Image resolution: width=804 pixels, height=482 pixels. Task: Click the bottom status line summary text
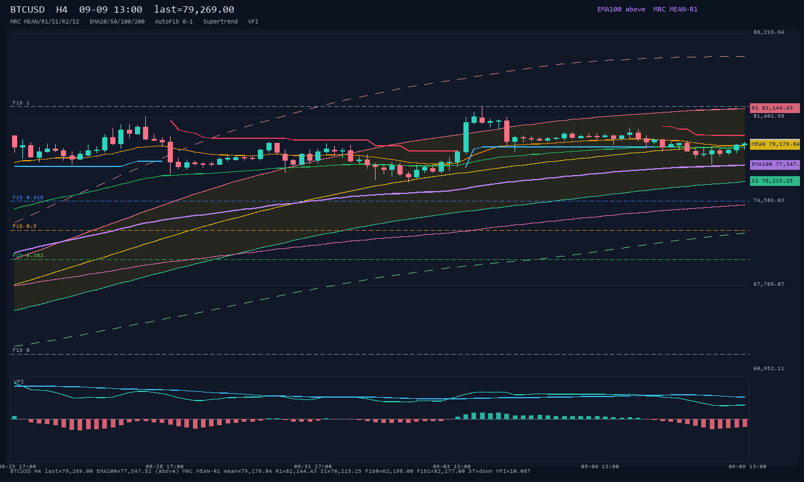coord(270,471)
